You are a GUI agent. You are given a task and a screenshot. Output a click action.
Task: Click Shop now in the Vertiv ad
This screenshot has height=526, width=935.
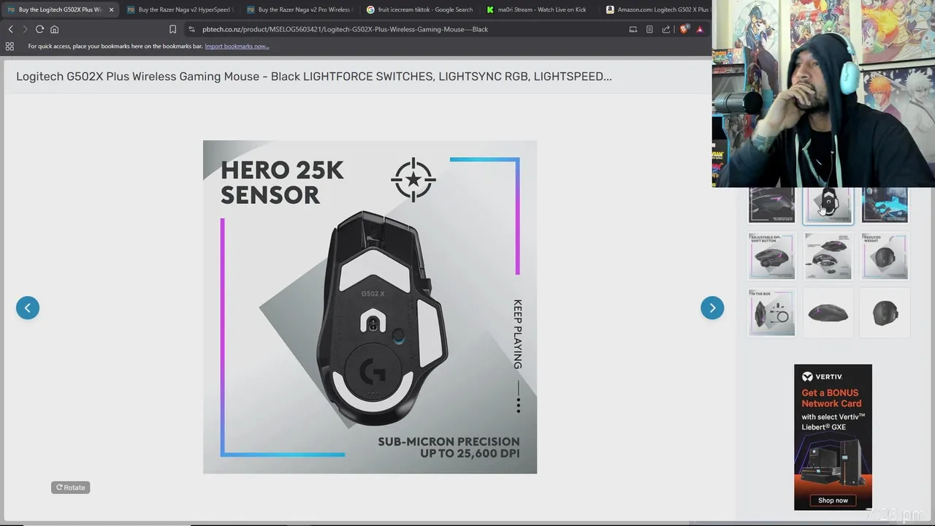coord(833,500)
